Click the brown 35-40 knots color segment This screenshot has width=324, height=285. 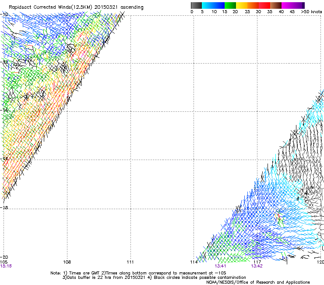click(x=276, y=5)
